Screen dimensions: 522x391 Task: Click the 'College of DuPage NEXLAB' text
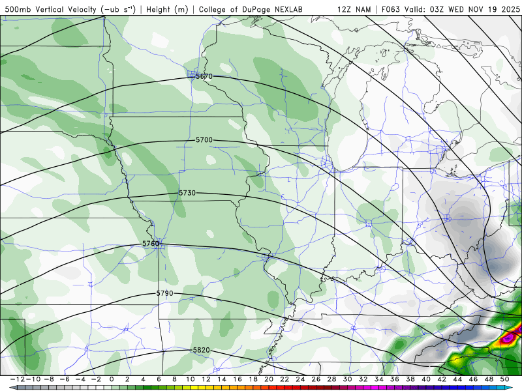251,9
